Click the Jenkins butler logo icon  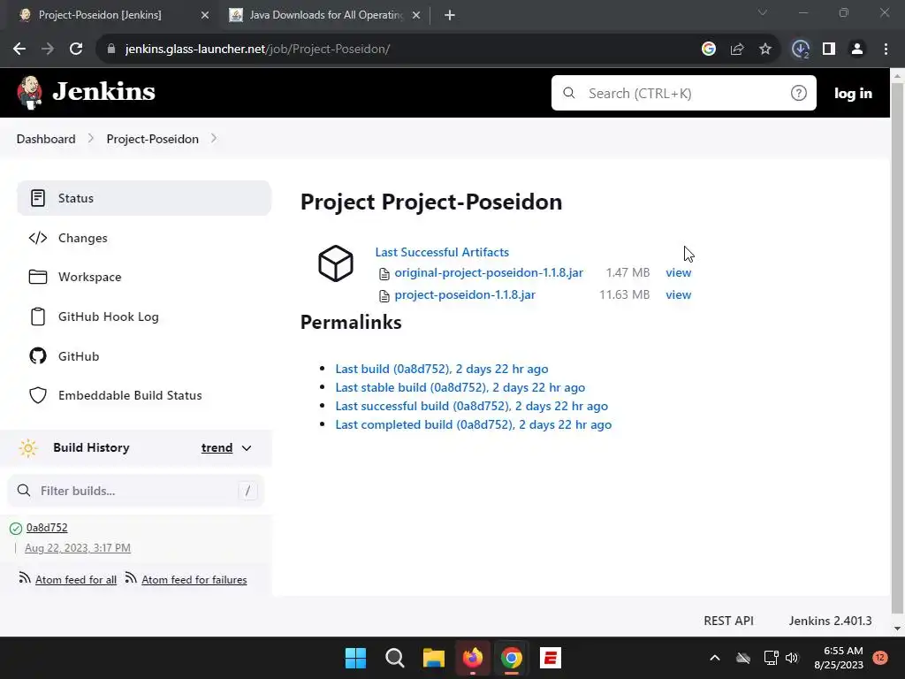click(x=29, y=92)
